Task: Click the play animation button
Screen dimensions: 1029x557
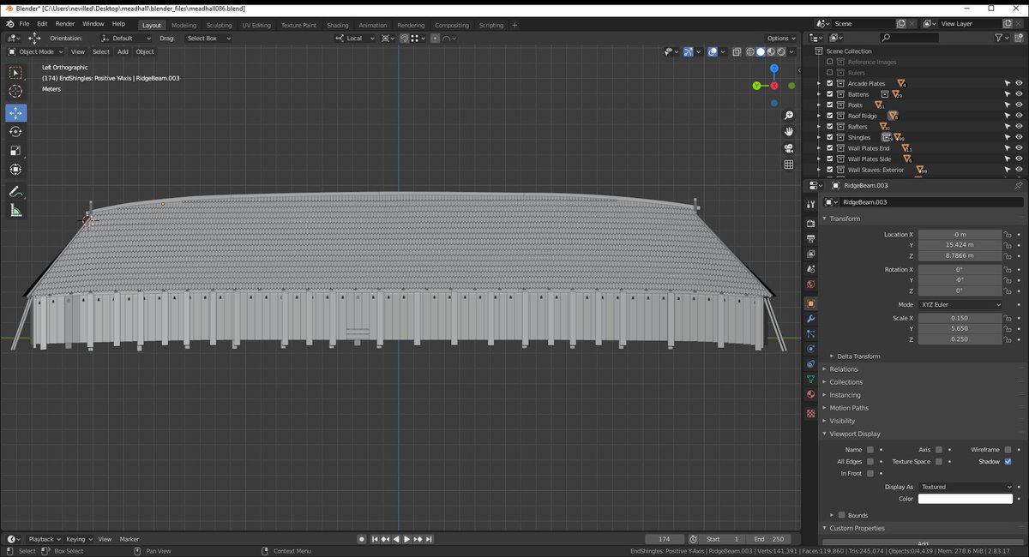Action: point(406,539)
